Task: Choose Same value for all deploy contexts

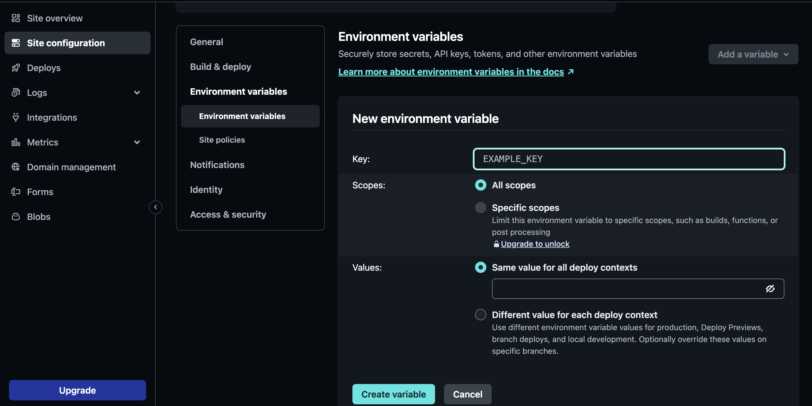Action: pos(480,267)
